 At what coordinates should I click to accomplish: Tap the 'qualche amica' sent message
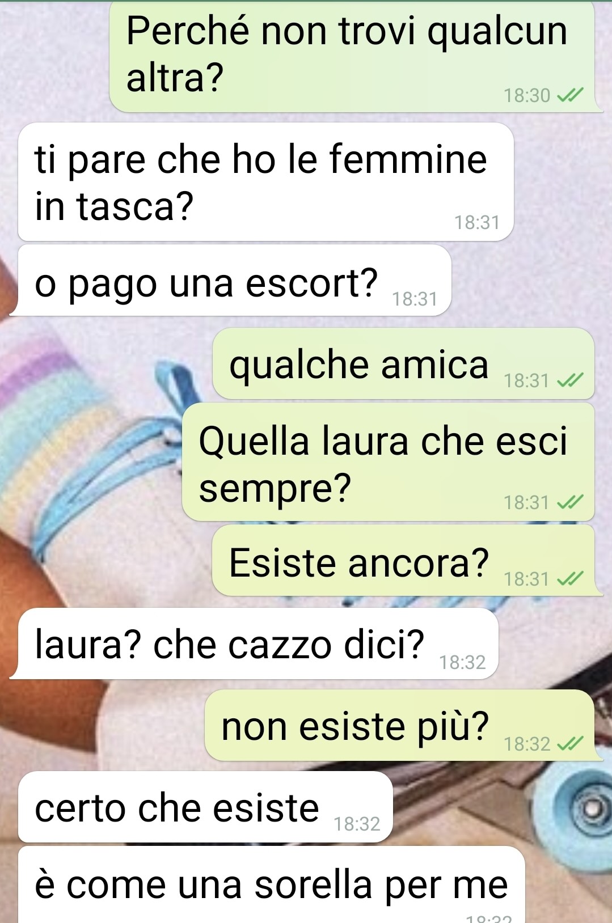click(x=403, y=363)
